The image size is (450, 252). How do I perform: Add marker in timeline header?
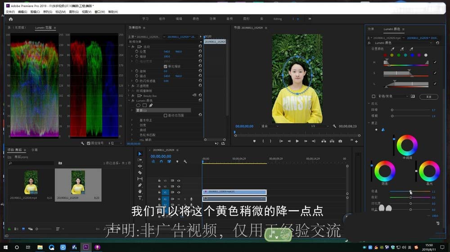177,161
